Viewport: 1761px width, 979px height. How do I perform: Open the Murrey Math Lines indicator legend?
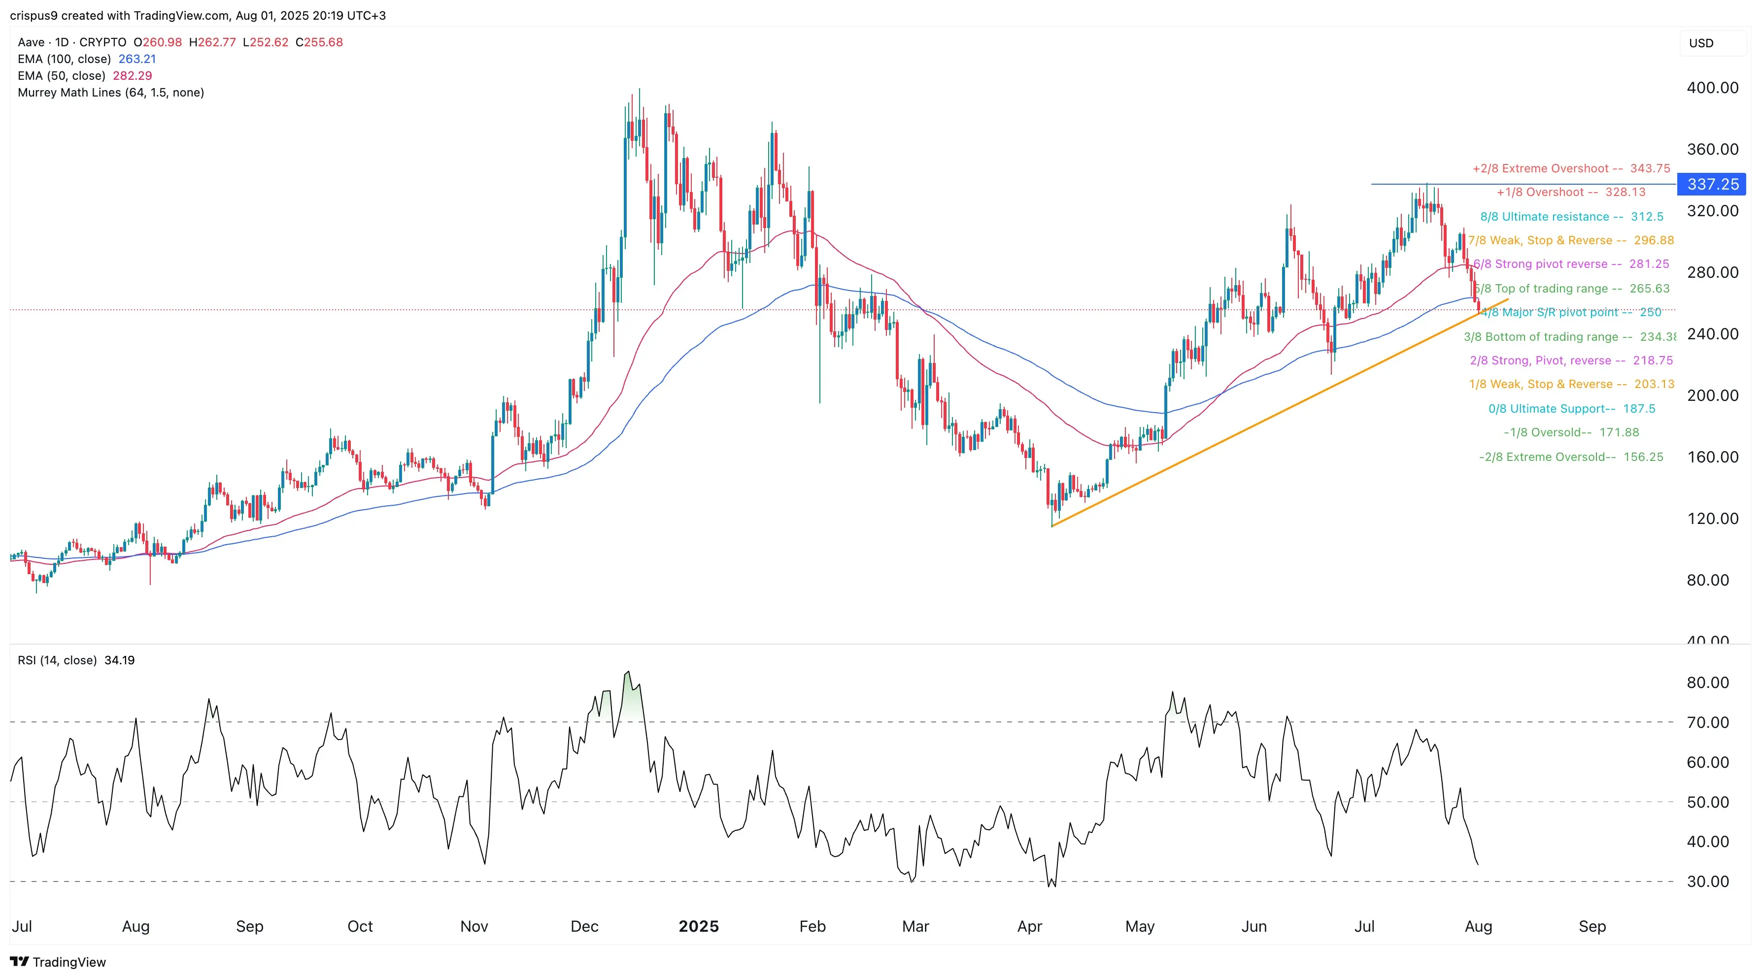coord(111,92)
